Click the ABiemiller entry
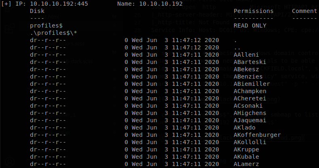 [251, 84]
